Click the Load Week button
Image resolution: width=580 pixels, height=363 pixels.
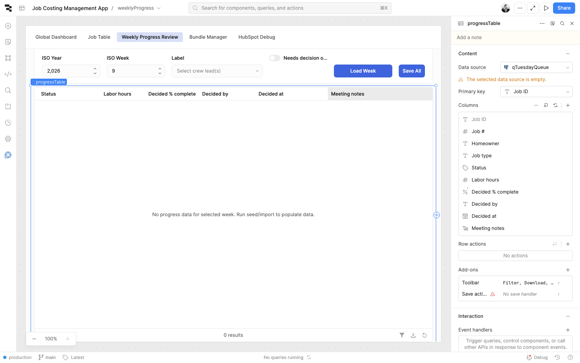coord(362,71)
